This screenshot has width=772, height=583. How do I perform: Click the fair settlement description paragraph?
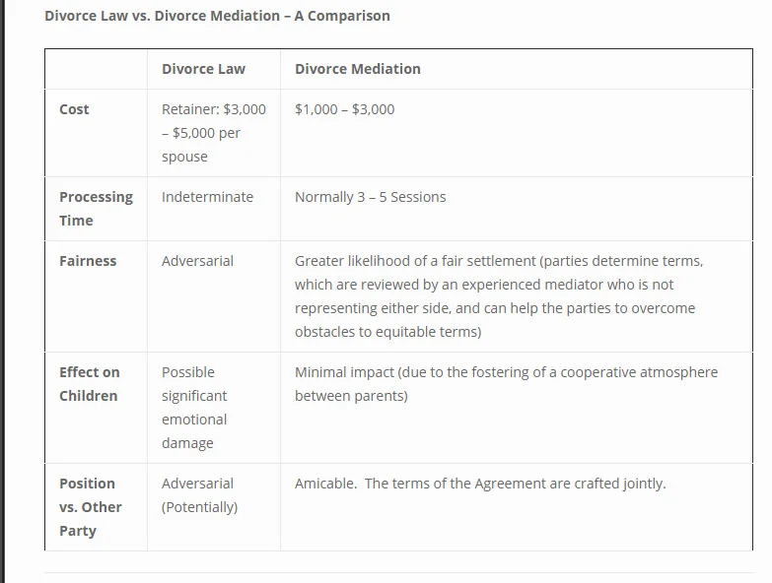(499, 296)
